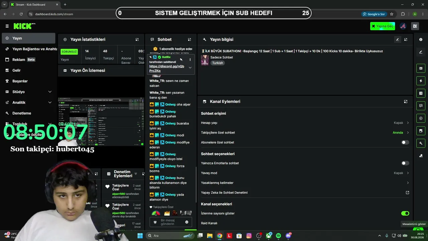Toggle İzlenme sayısını göster switch
Viewport: 428px width, 241px height.
pyautogui.click(x=405, y=213)
